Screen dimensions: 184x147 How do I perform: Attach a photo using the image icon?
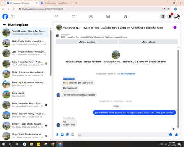[x=63, y=135]
